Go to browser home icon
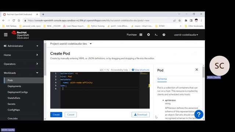This screenshot has height=132, width=235. 19,21
